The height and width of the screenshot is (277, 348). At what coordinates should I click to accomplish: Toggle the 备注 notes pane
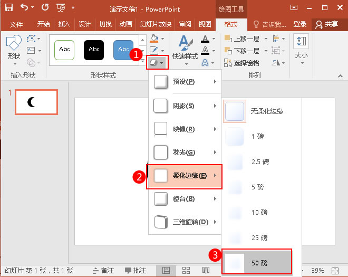pos(102,270)
